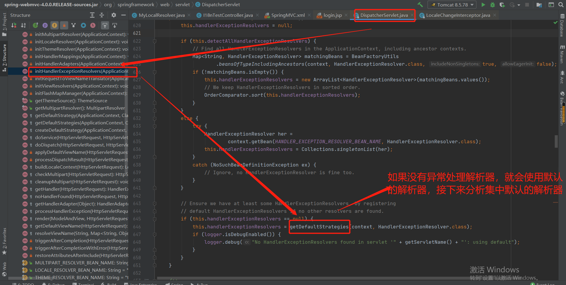Open the Project tool window side tab

pos(4,24)
